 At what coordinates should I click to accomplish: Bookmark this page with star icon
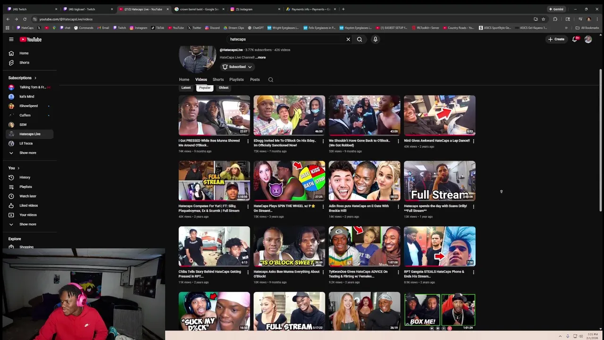544,19
